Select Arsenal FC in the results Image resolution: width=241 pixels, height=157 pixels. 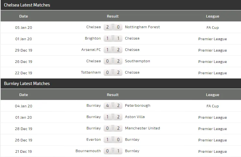[x=91, y=50]
